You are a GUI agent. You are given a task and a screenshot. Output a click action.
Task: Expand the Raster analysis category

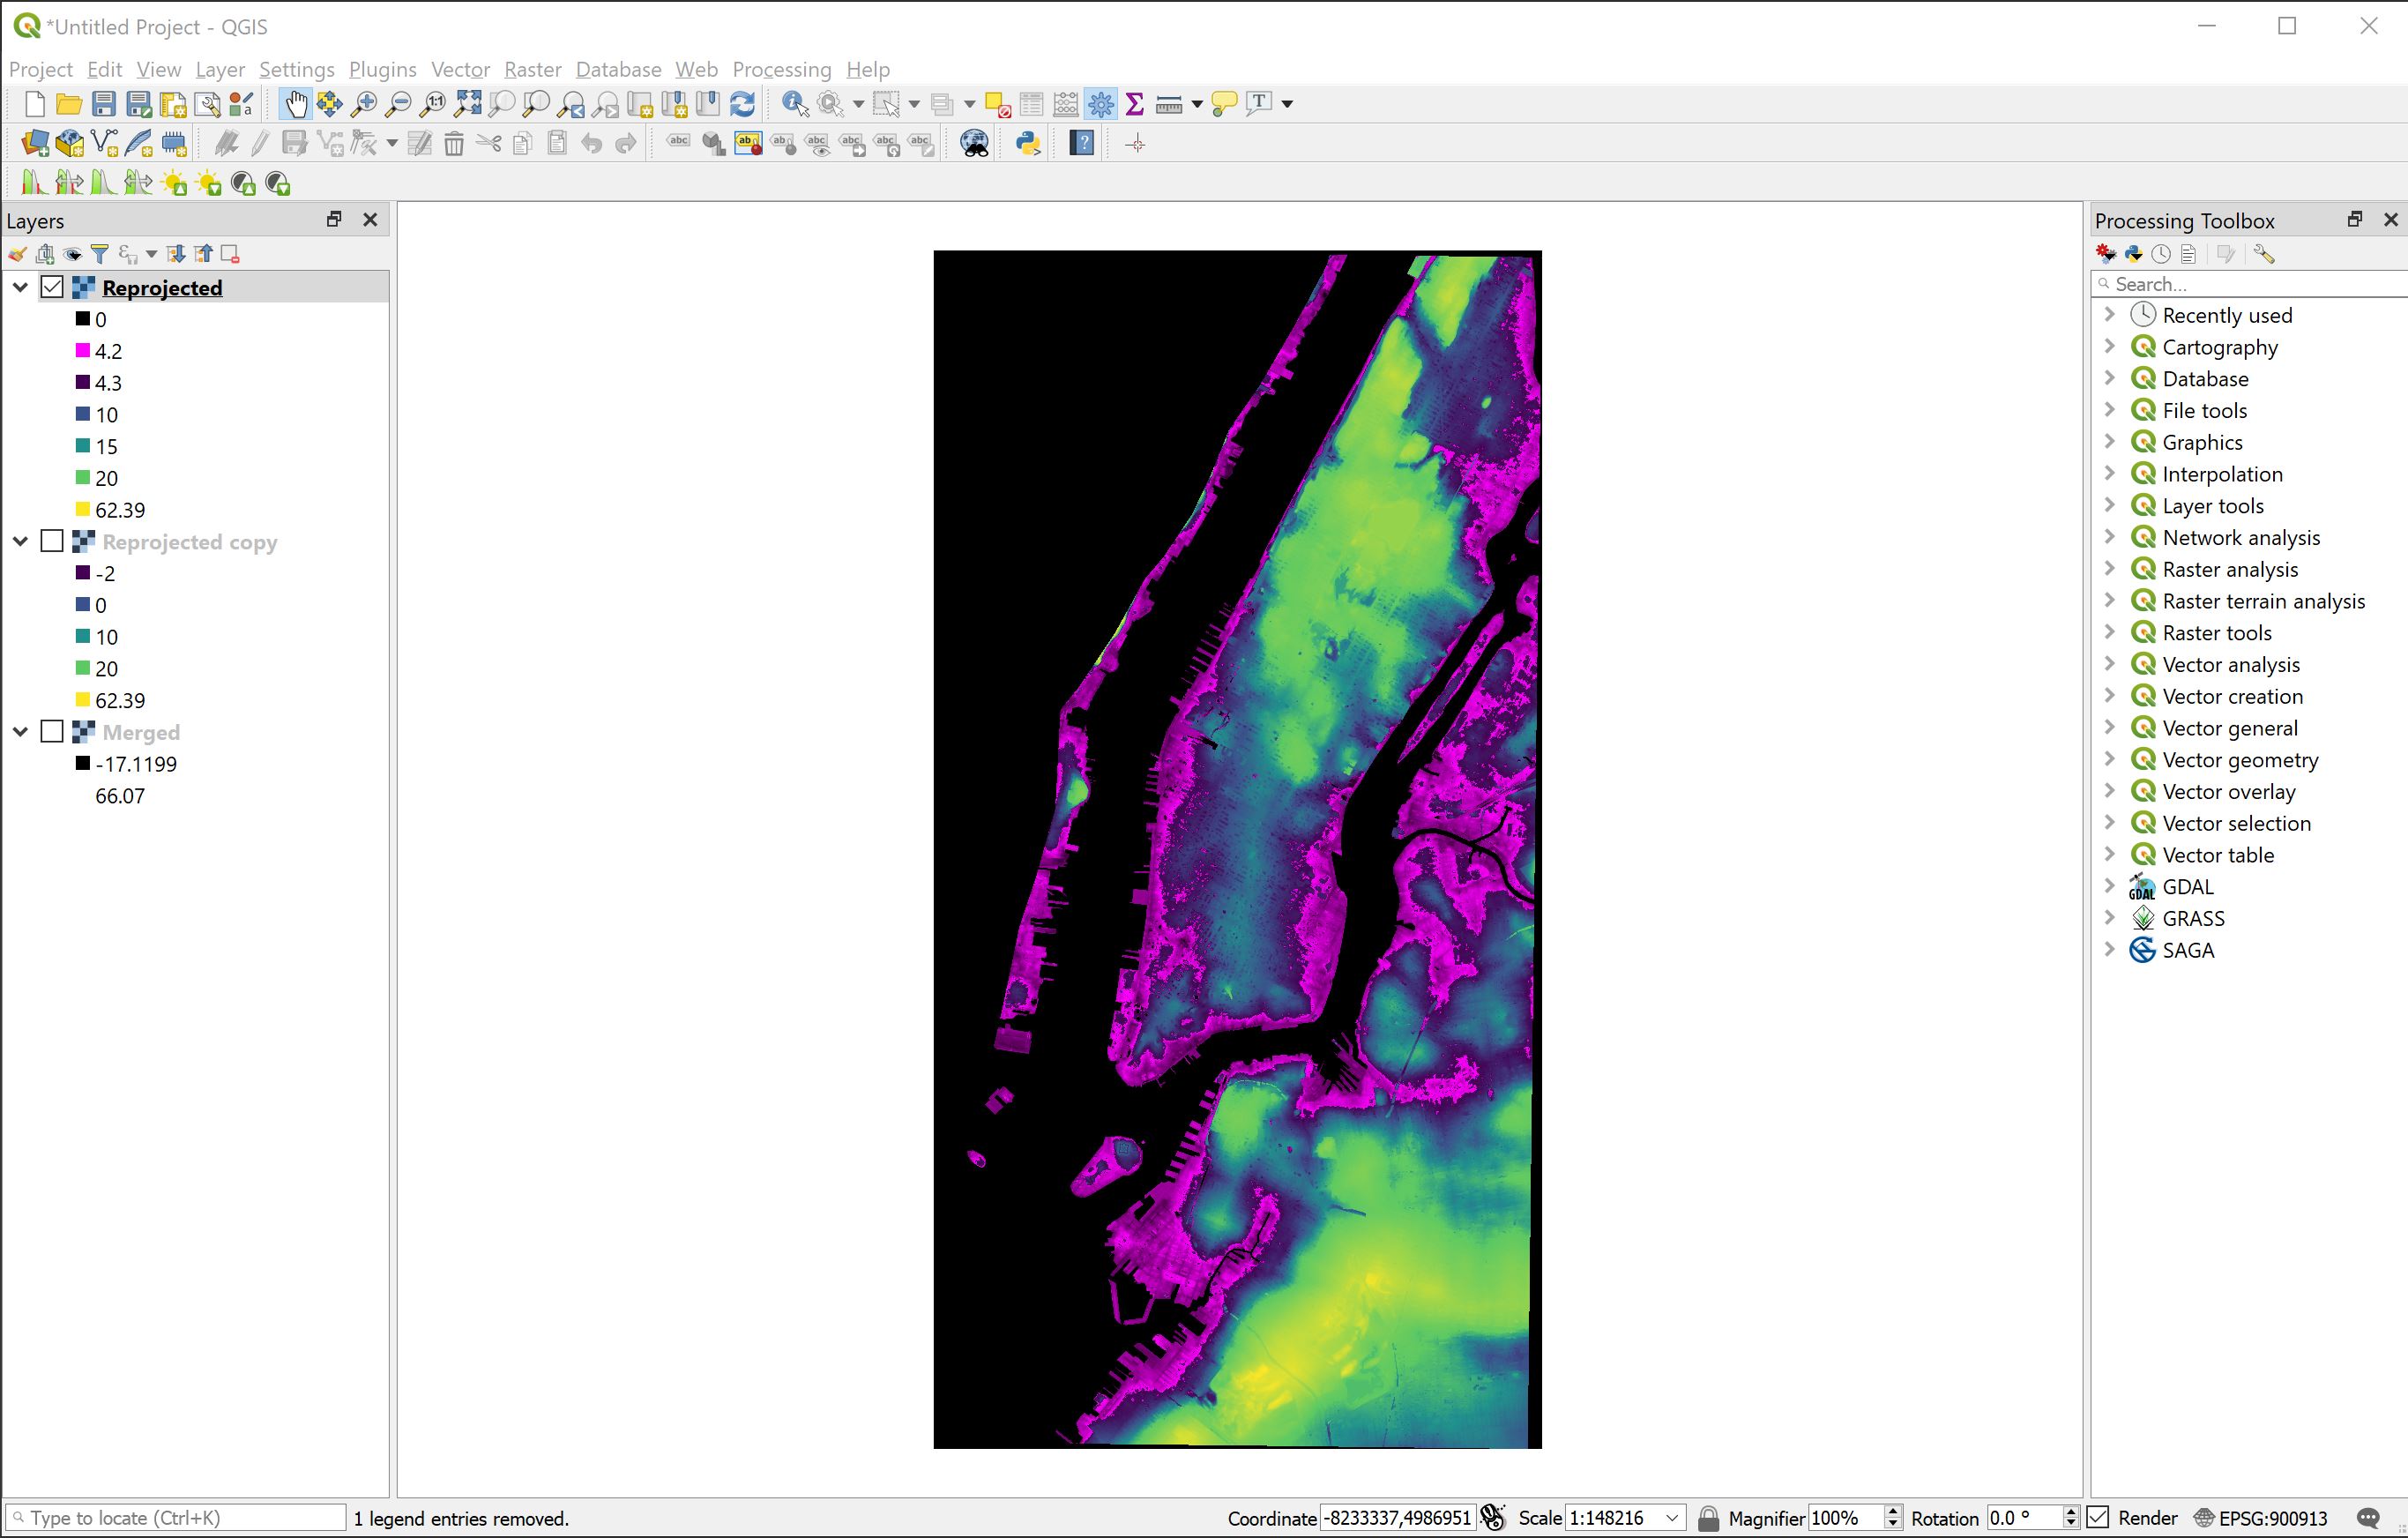2110,569
